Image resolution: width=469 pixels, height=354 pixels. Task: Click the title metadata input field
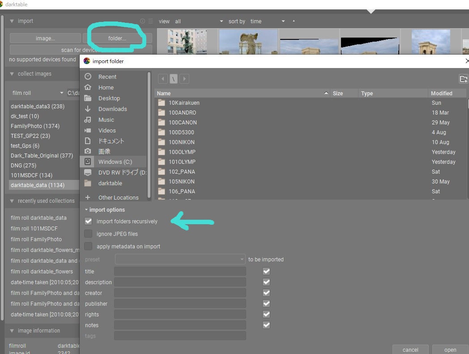(180, 271)
